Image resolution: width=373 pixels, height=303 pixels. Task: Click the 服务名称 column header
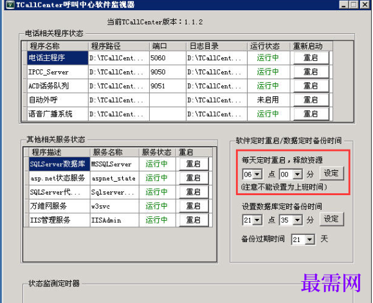click(114, 152)
